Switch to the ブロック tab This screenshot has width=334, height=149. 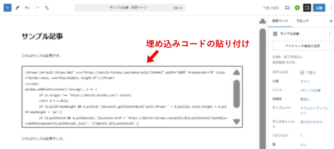[302, 21]
